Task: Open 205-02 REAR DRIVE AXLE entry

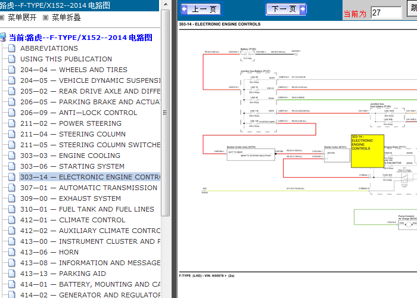Action: 91,91
